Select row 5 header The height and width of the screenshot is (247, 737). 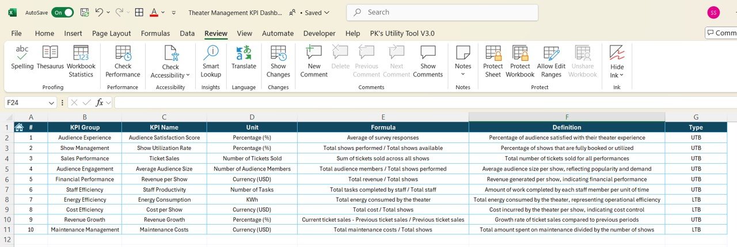[x=7, y=169]
